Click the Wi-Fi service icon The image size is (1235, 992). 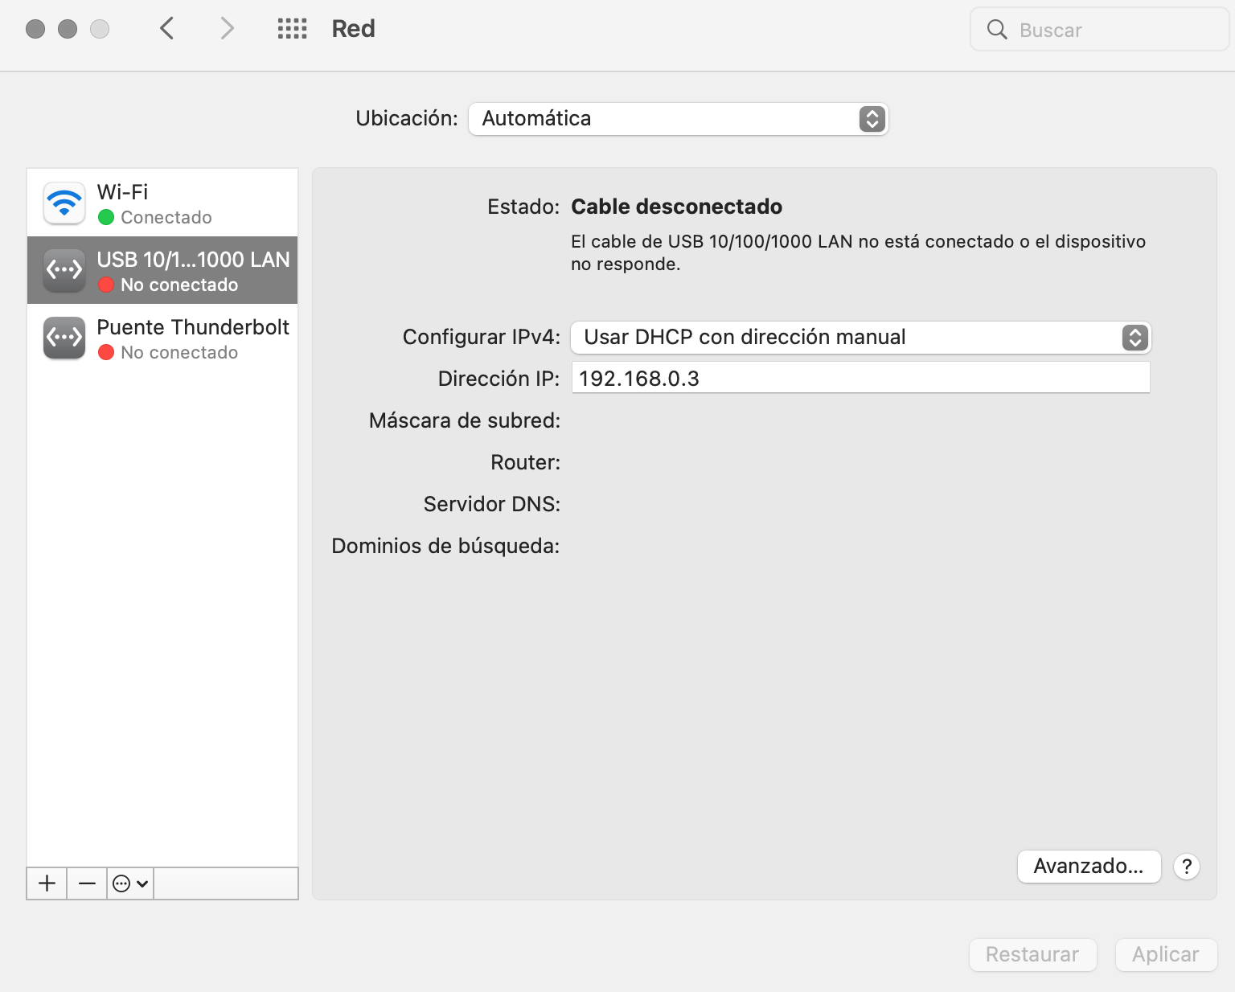[x=64, y=203]
